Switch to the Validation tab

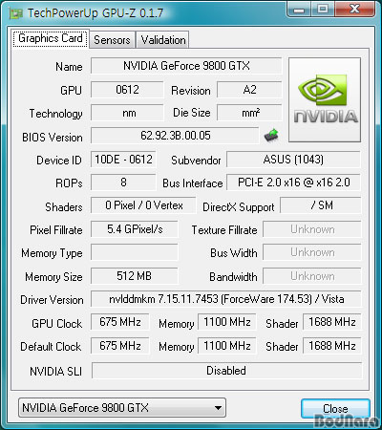point(163,40)
